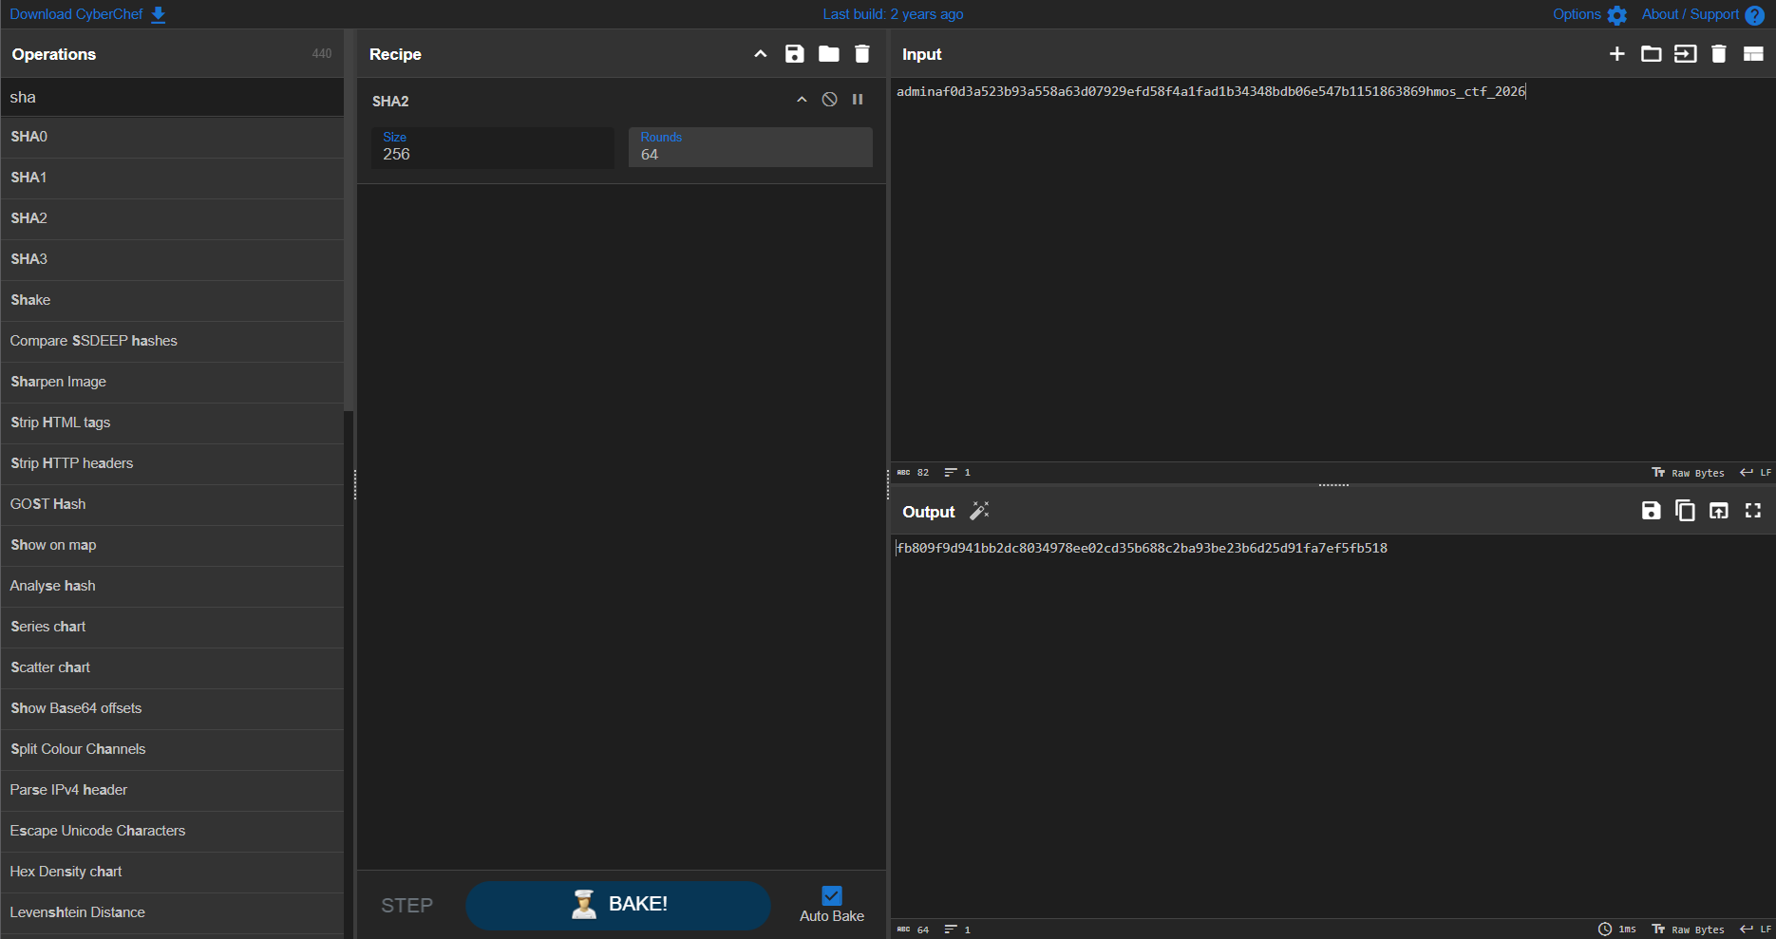
Task: Click the STEP button
Action: point(406,906)
